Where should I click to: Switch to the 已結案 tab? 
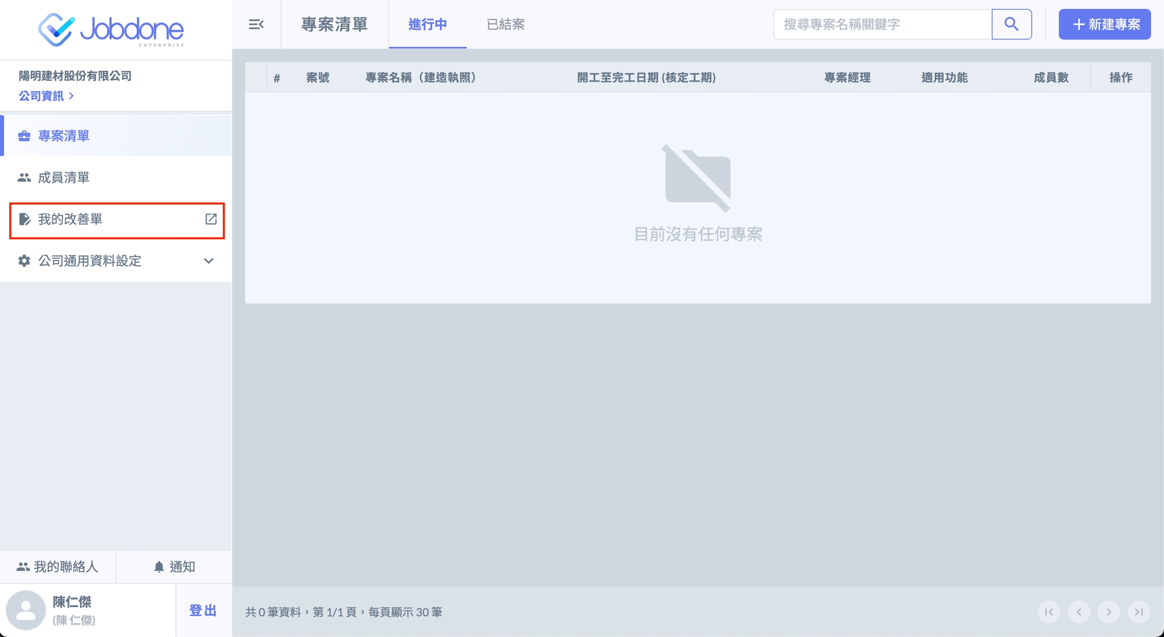[505, 24]
